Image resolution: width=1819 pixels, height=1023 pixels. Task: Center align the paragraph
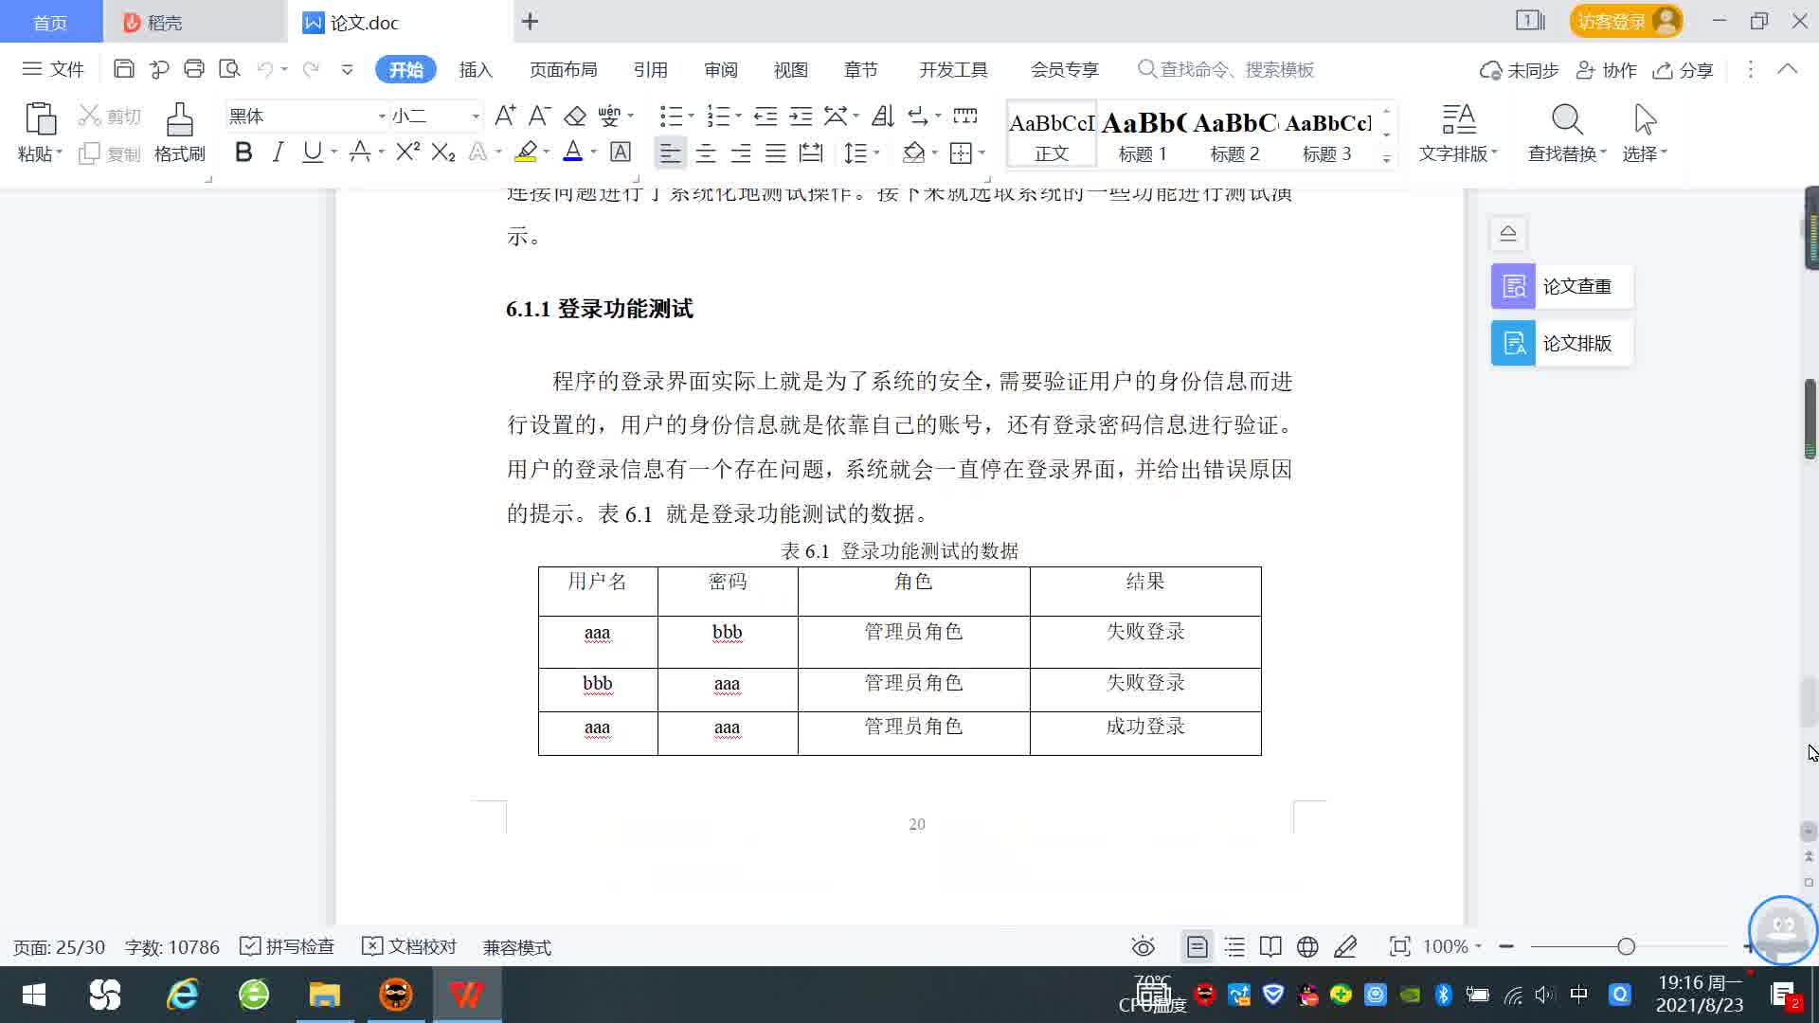706,153
